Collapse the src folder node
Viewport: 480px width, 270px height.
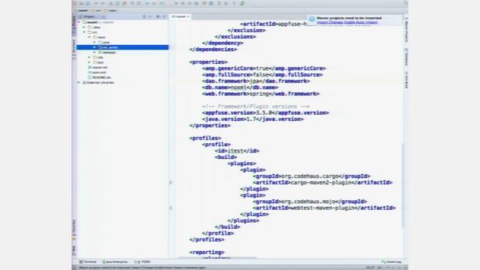(x=84, y=32)
